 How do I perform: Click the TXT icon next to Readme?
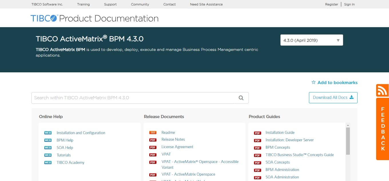[153, 132]
